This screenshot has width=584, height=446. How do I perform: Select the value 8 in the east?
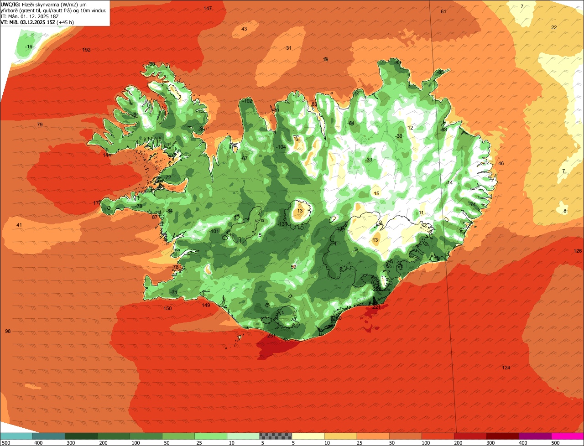click(565, 211)
